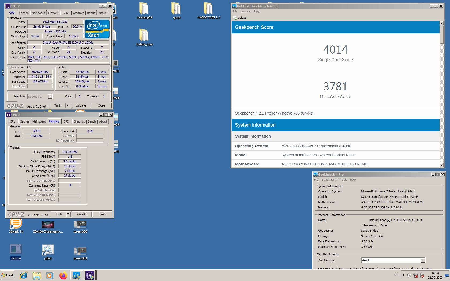This screenshot has height=281, width=450.
Task: Click Close button in upper CPU-Z window
Action: click(x=101, y=105)
